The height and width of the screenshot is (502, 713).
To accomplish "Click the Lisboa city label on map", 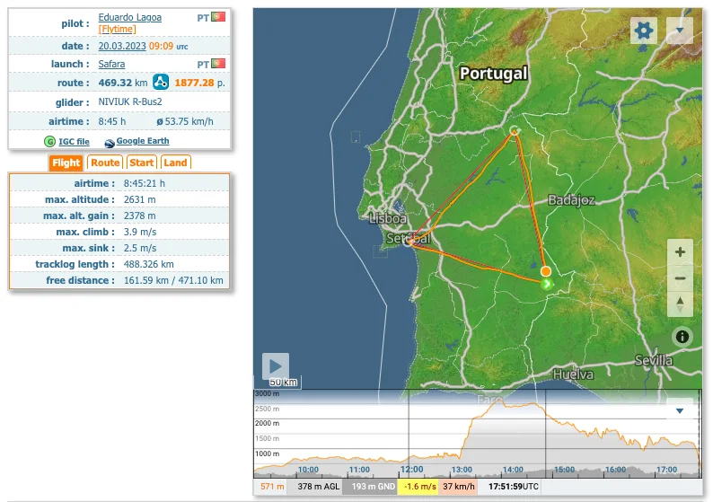I will click(x=387, y=219).
